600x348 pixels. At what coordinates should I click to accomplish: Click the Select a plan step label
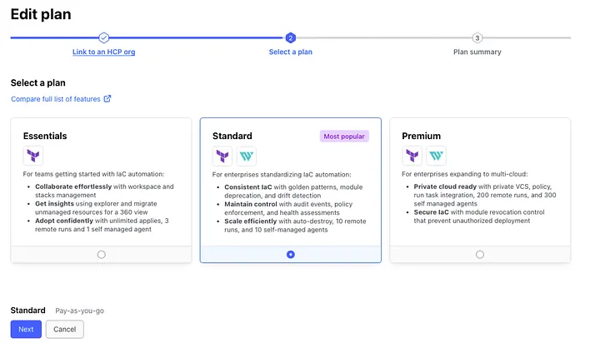tap(290, 52)
